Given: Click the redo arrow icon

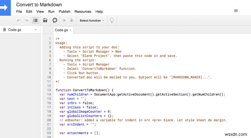Looking at the screenshot, I should click(26, 20).
